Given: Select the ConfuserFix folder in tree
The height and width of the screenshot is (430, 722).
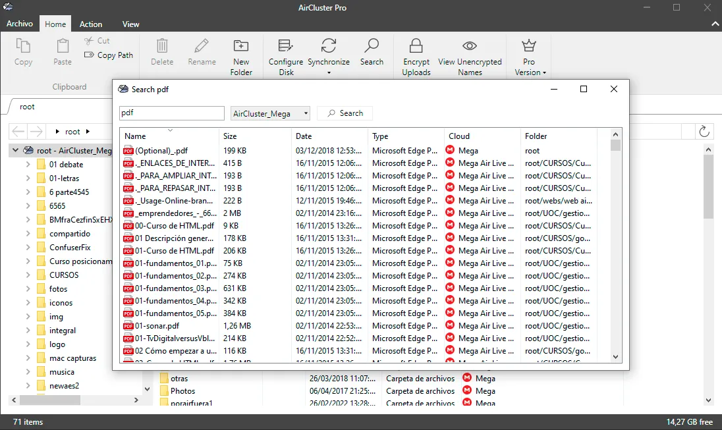Looking at the screenshot, I should tap(70, 247).
